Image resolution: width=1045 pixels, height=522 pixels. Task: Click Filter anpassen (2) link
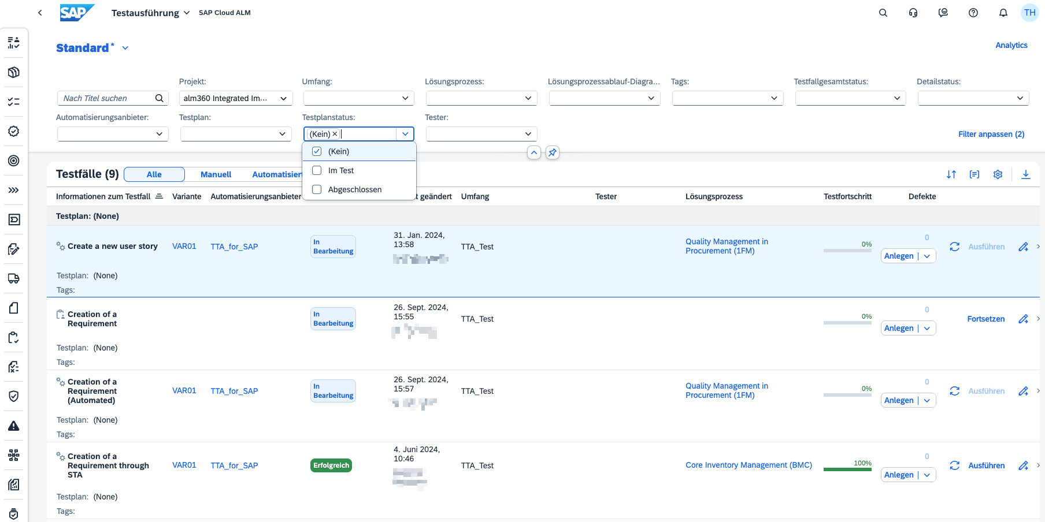point(991,134)
